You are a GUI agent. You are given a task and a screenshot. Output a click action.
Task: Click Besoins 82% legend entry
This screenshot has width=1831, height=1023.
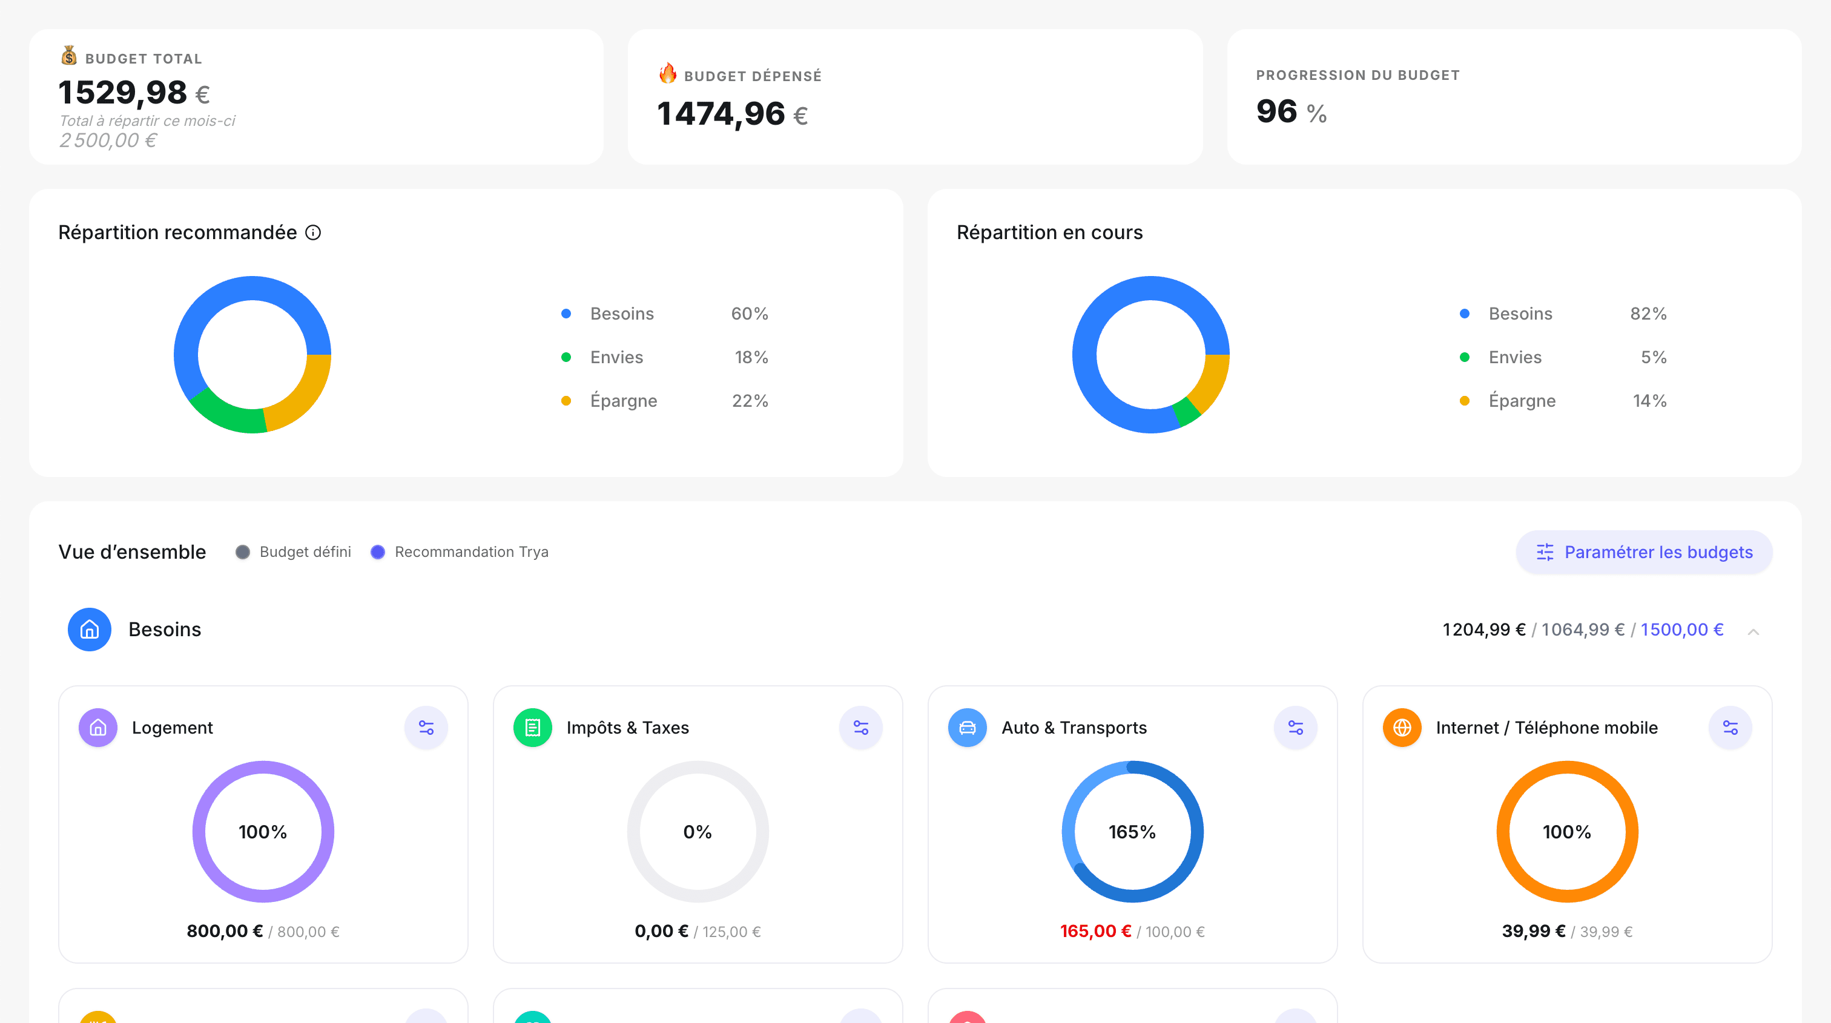(x=1563, y=314)
